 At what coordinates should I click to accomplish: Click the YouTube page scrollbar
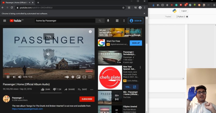[x=147, y=31]
